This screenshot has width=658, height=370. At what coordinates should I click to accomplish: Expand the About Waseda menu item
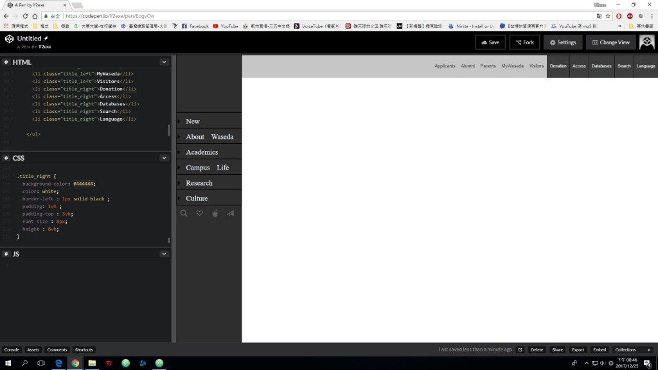[x=209, y=137]
